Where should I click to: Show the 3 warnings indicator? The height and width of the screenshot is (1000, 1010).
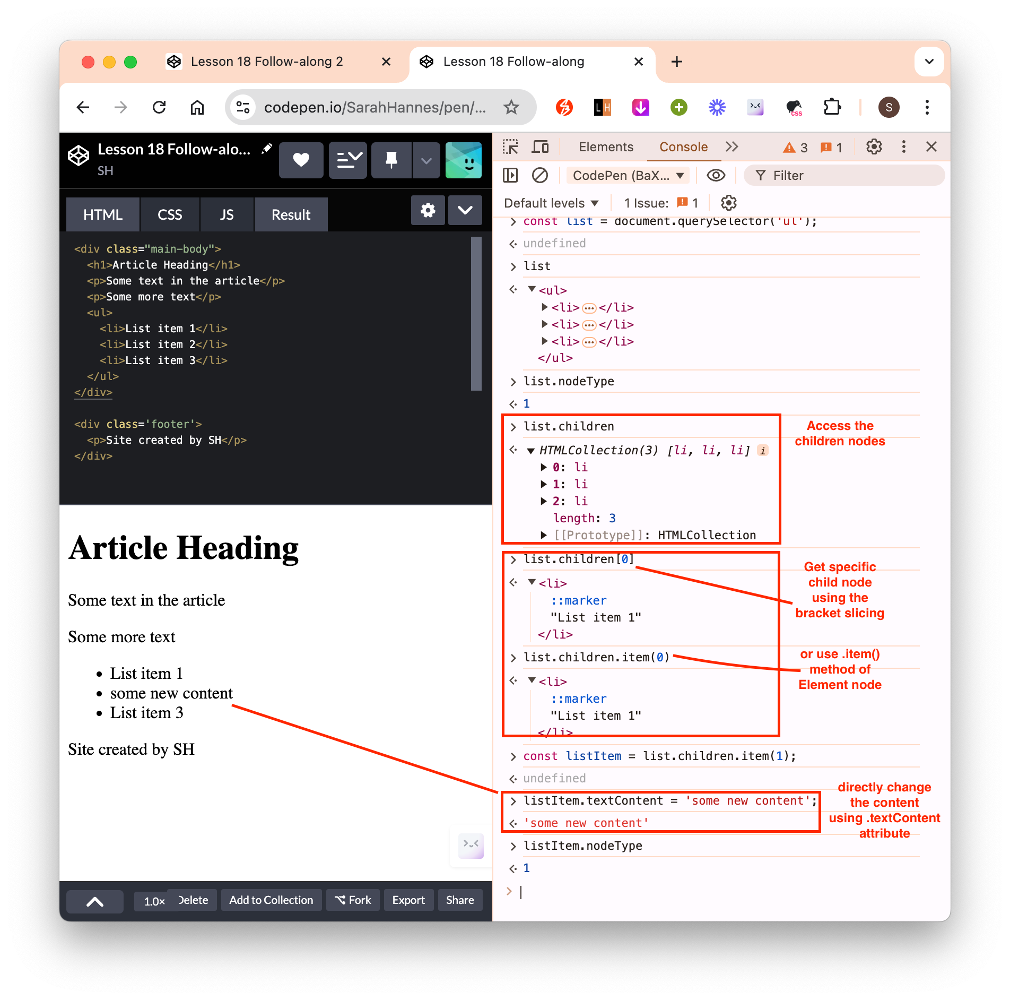click(796, 148)
